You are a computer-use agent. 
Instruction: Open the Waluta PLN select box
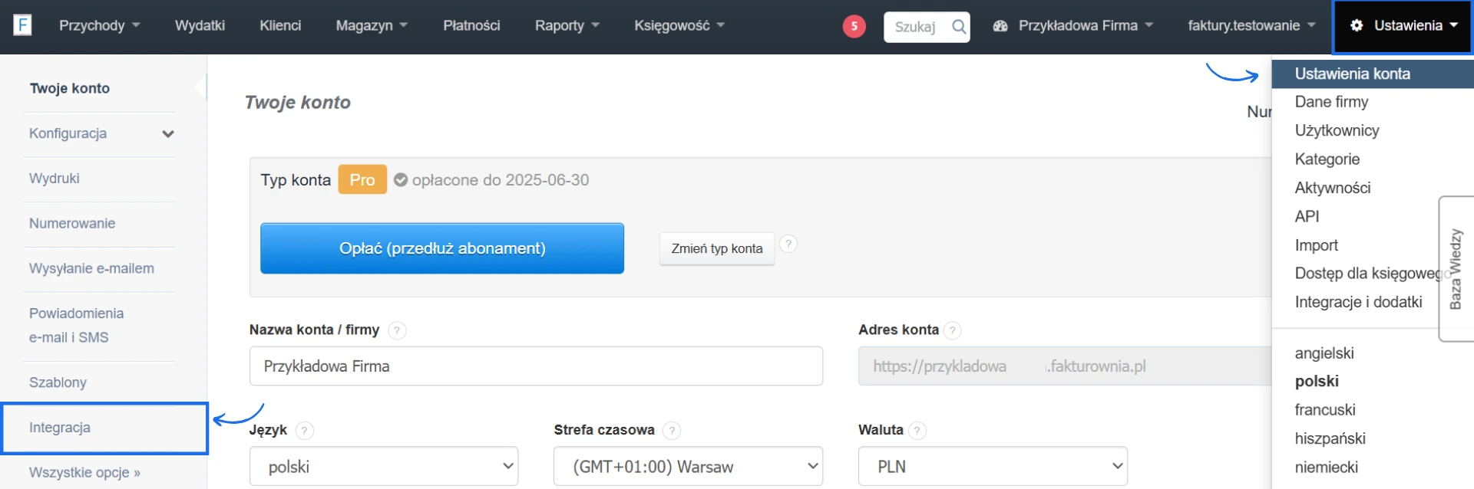pos(993,466)
